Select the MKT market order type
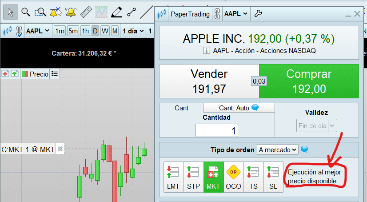The image size is (367, 202). [213, 177]
